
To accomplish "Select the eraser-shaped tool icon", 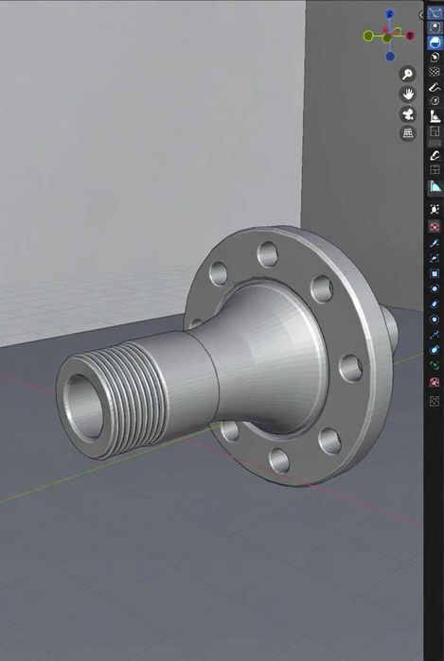I will pyautogui.click(x=435, y=155).
